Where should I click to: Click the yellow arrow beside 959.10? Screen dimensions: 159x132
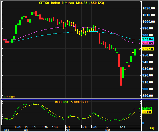click(x=139, y=49)
